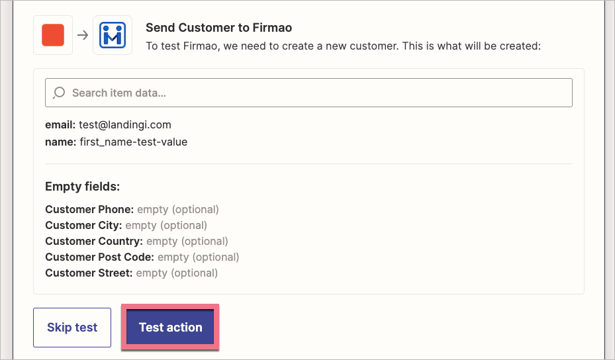Click the Customer Street label
Viewport: 615px width, 360px height.
click(x=89, y=273)
